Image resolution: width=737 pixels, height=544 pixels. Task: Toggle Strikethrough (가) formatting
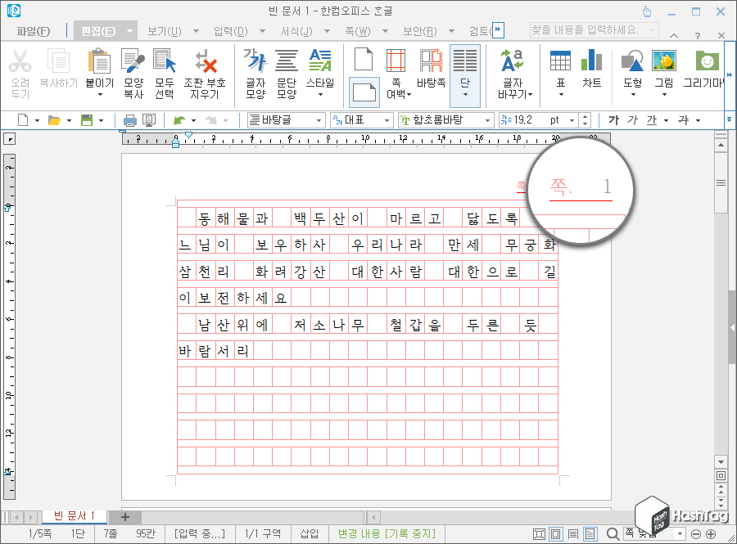[x=683, y=120]
